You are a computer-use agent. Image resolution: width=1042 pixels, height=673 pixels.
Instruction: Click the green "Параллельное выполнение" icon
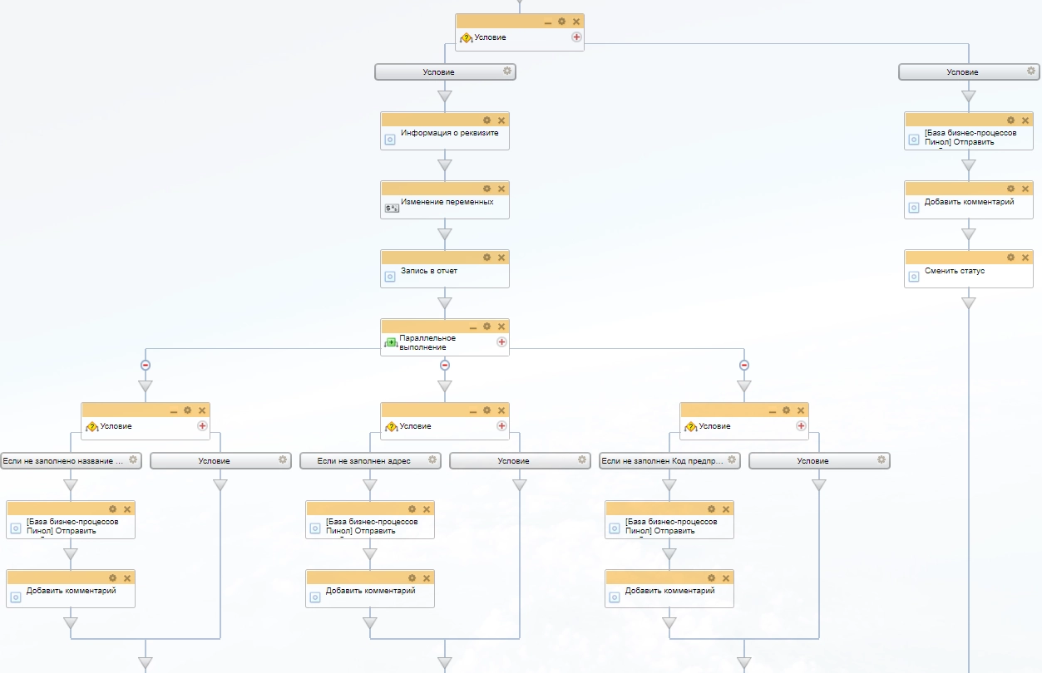(x=390, y=342)
